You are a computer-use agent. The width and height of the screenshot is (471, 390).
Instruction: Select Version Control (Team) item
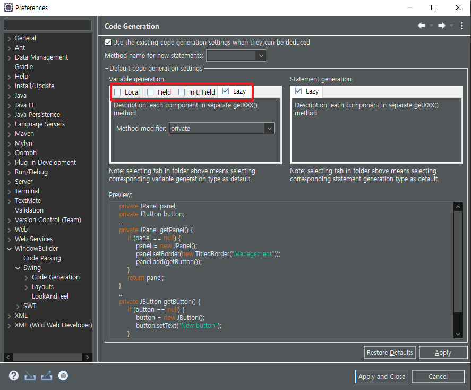point(48,219)
